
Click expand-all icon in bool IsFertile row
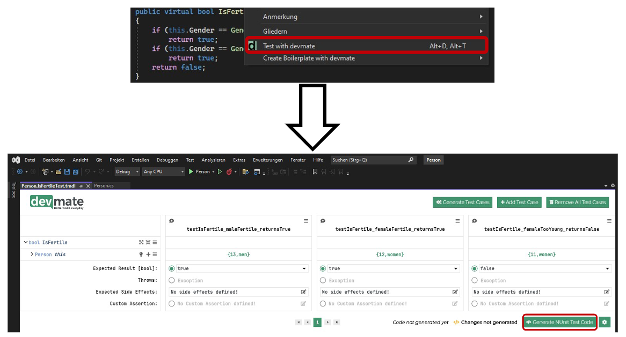point(141,242)
